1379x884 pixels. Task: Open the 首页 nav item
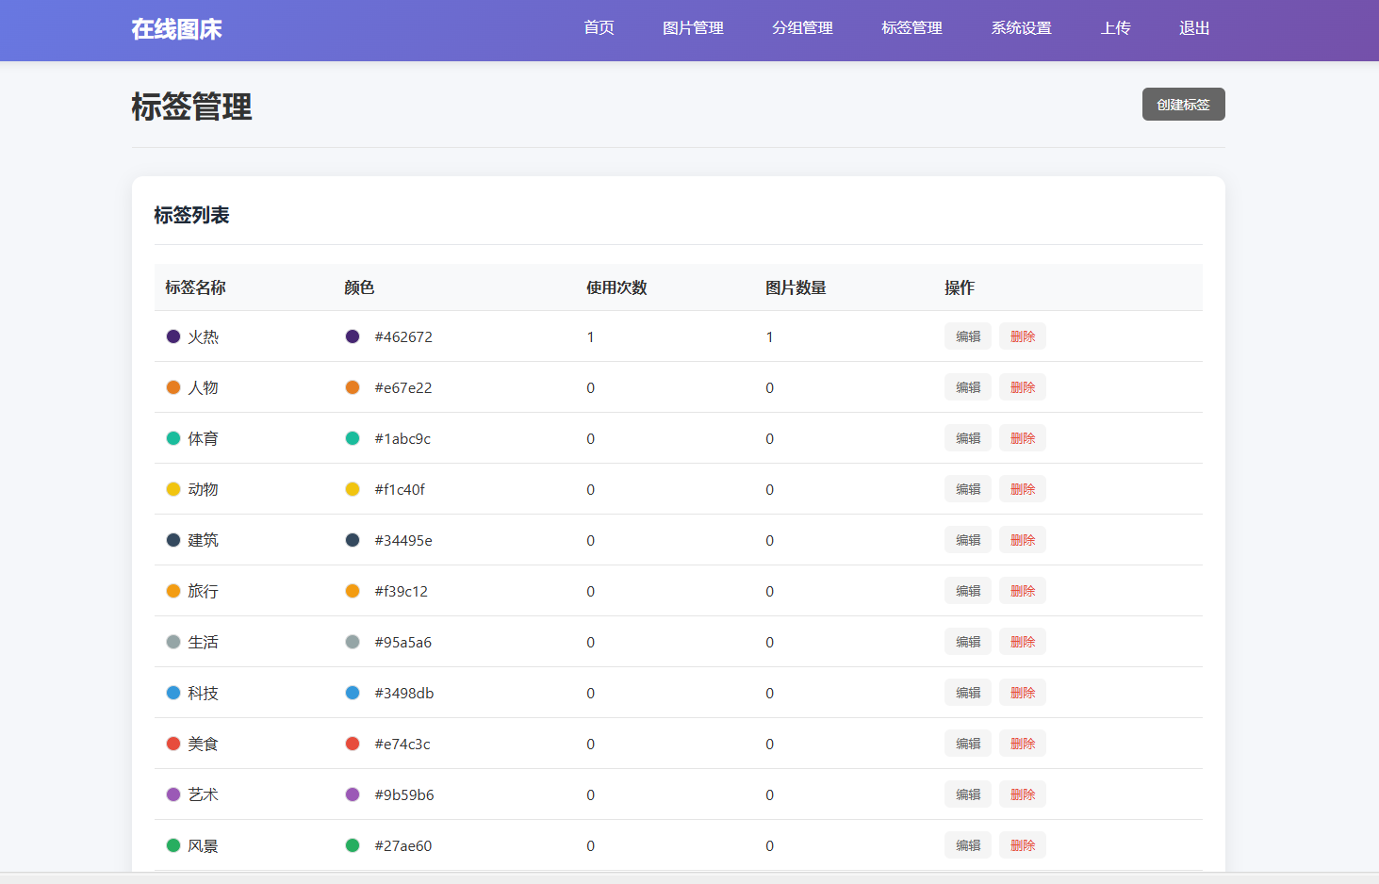tap(599, 28)
